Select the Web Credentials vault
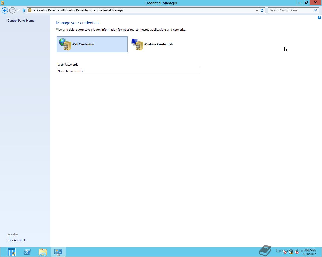This screenshot has height=257, width=322. (x=92, y=44)
